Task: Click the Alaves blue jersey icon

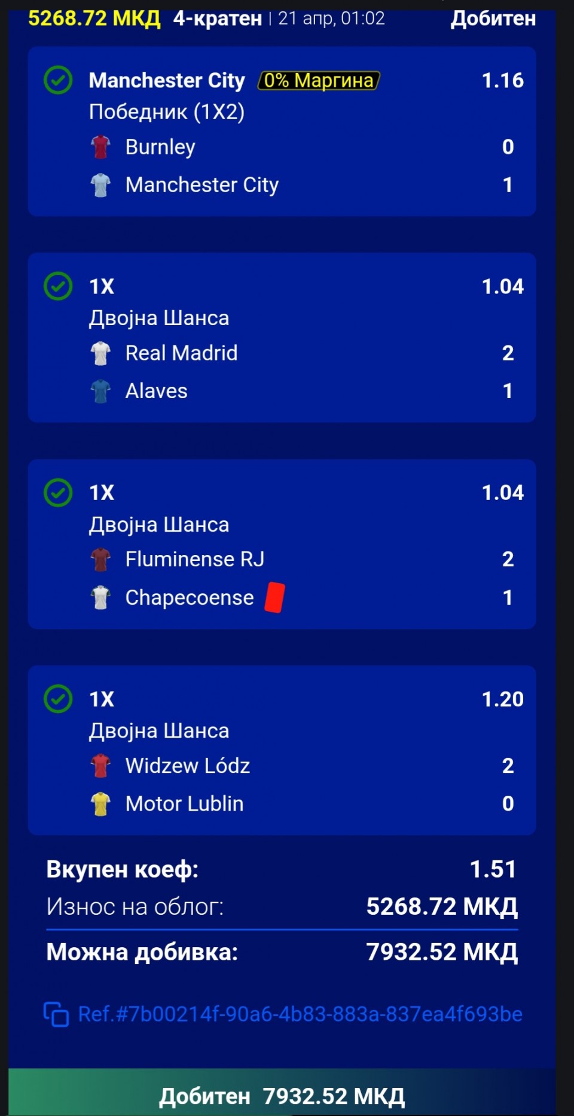Action: pos(100,391)
